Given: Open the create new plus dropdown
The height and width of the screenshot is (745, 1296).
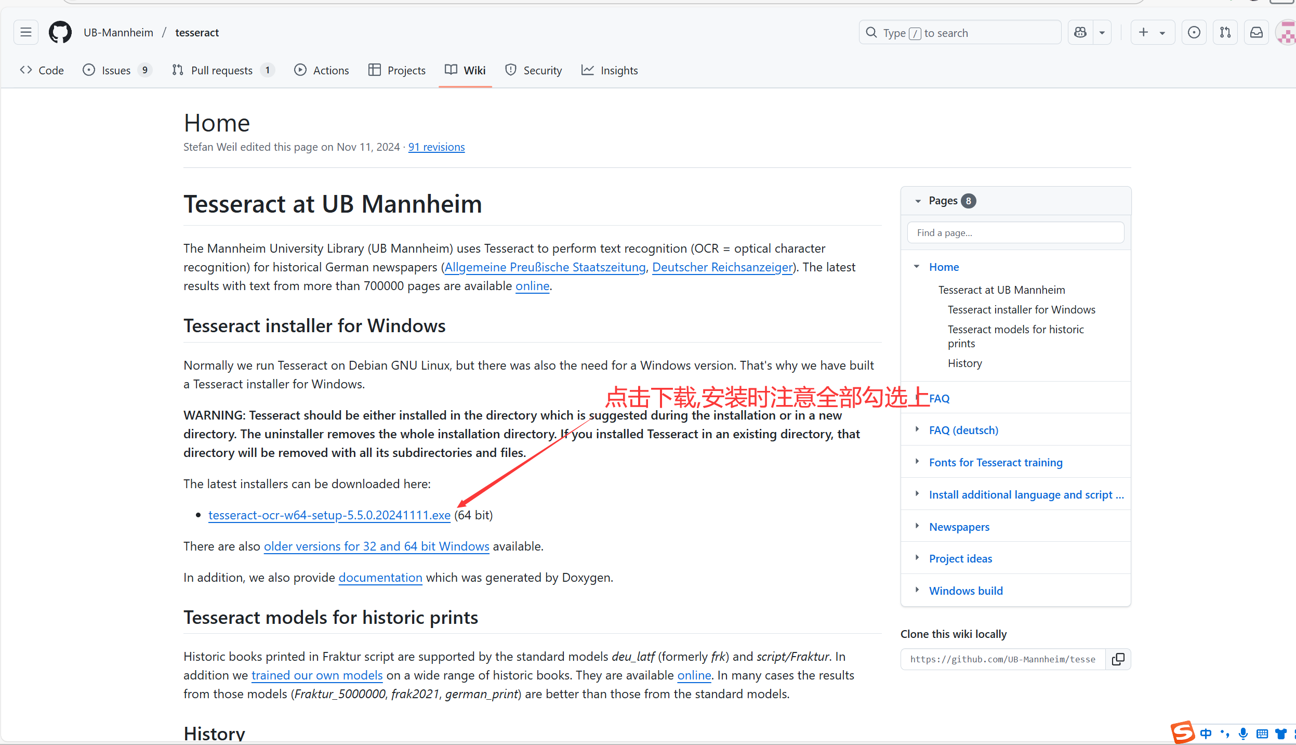Looking at the screenshot, I should [x=1152, y=33].
